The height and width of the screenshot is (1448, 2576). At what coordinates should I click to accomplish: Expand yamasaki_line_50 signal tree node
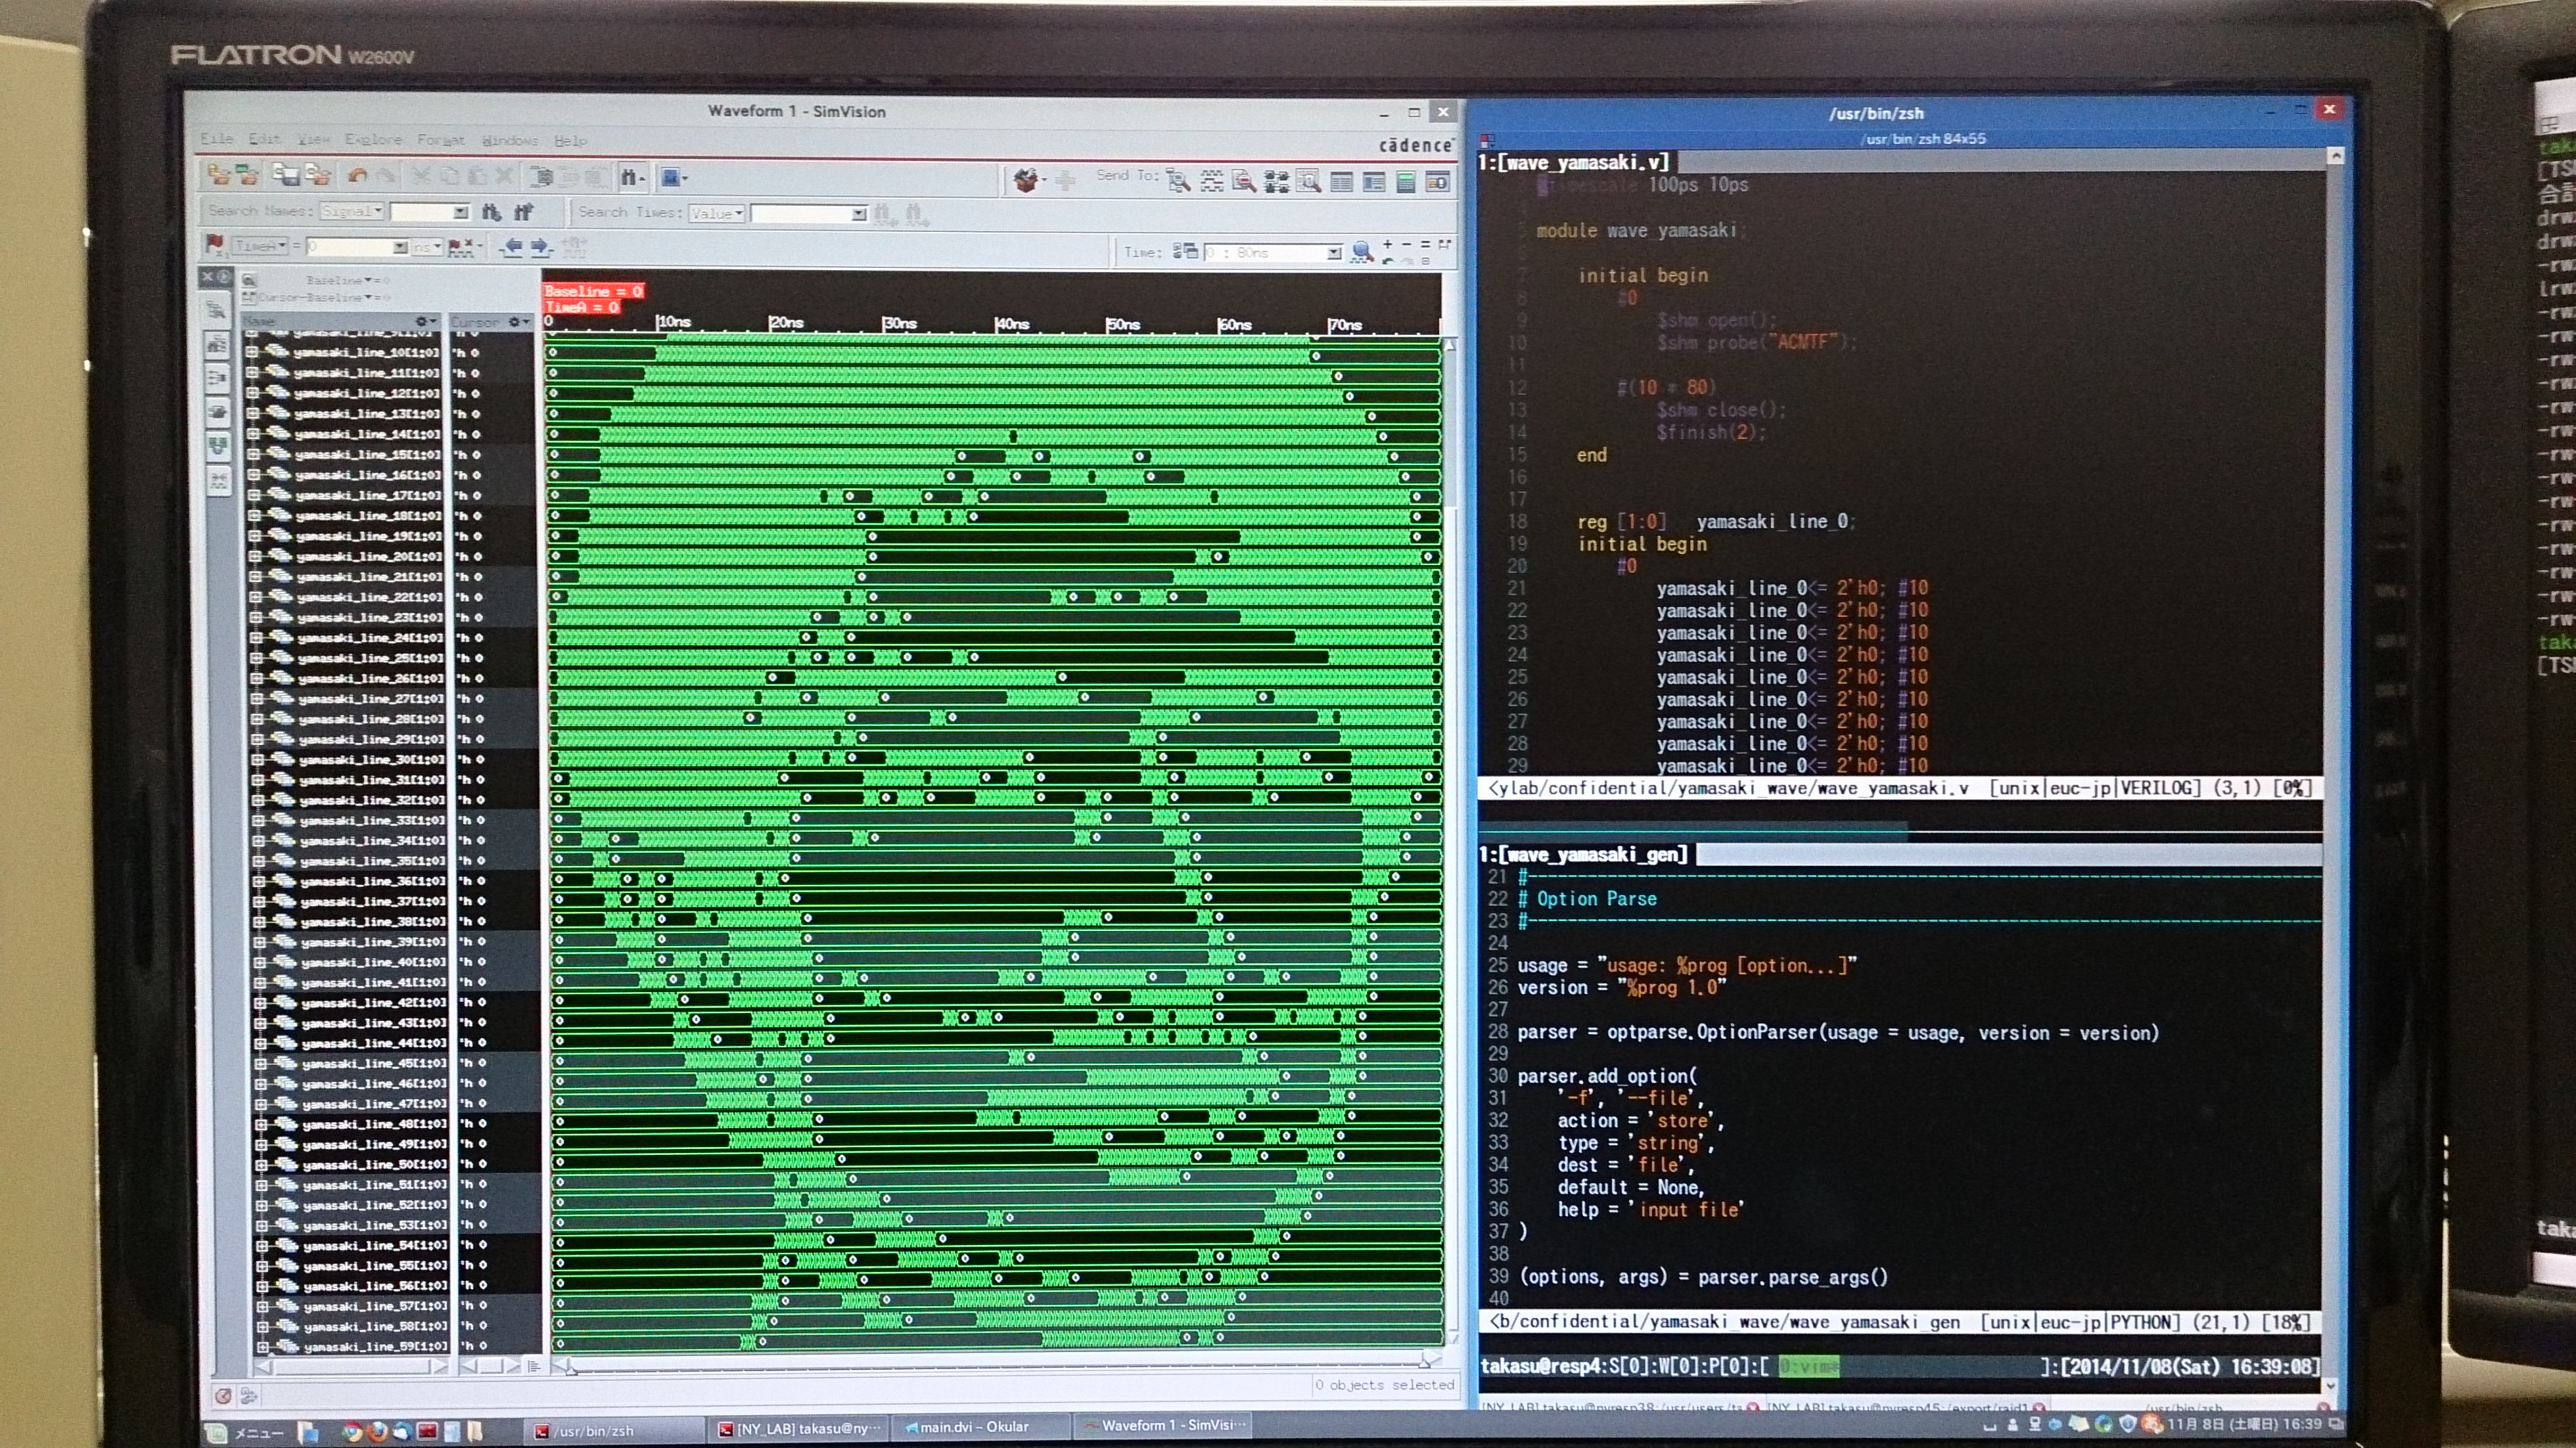(261, 1165)
